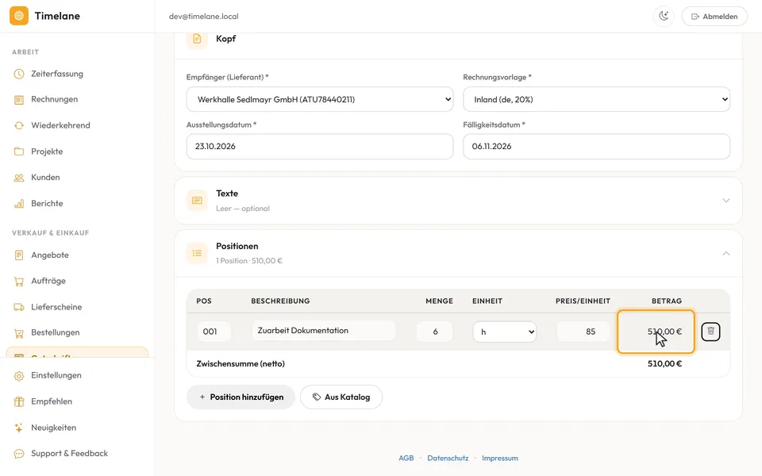Viewport: 762px width, 476px height.
Task: Open the Einheit dropdown for position 001
Action: (505, 332)
